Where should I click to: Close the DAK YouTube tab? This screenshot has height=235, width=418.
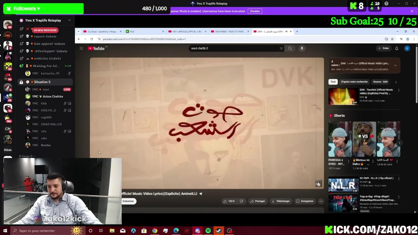point(291,31)
